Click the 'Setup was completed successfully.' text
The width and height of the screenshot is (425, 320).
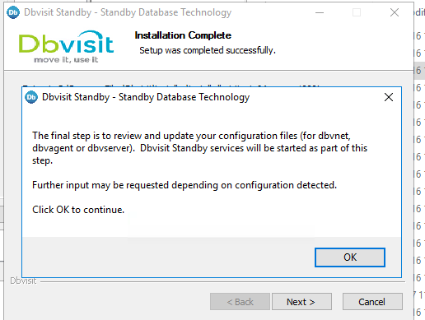208,50
